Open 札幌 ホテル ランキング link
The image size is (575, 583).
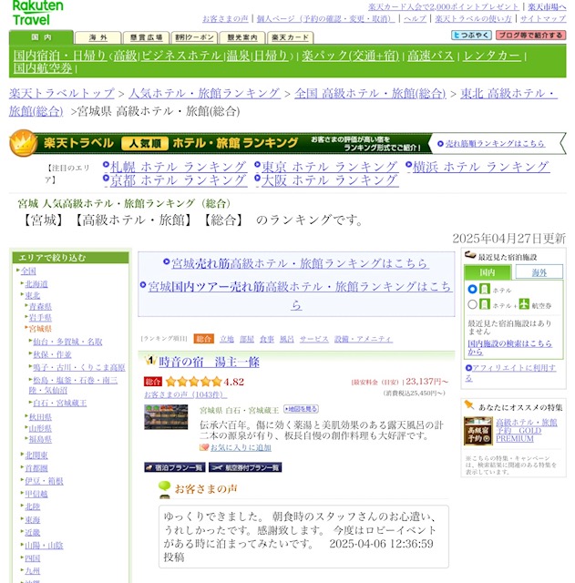(179, 167)
